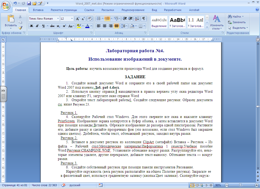Screen dimensions: 260x189
Task: Zoom in with plus button
Action: coord(256,185)
